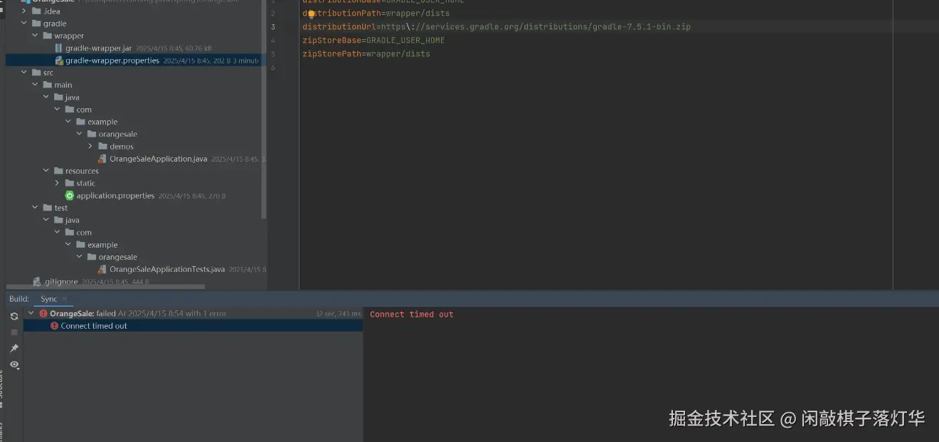Collapse the gradle folder
This screenshot has width=939, height=442.
[x=25, y=23]
